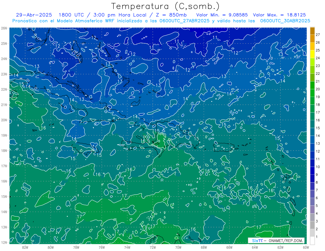Image resolution: width=325 pixels, height=251 pixels.
Task: Click the '24' label on the color scale
Action: tap(318, 58)
